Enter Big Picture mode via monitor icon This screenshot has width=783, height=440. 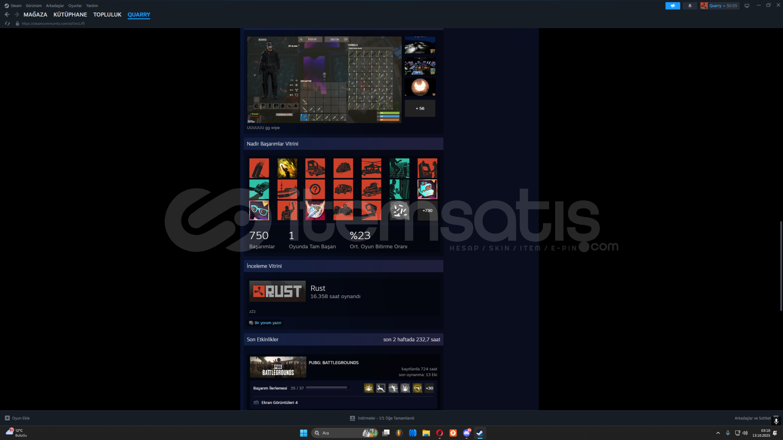(x=747, y=6)
